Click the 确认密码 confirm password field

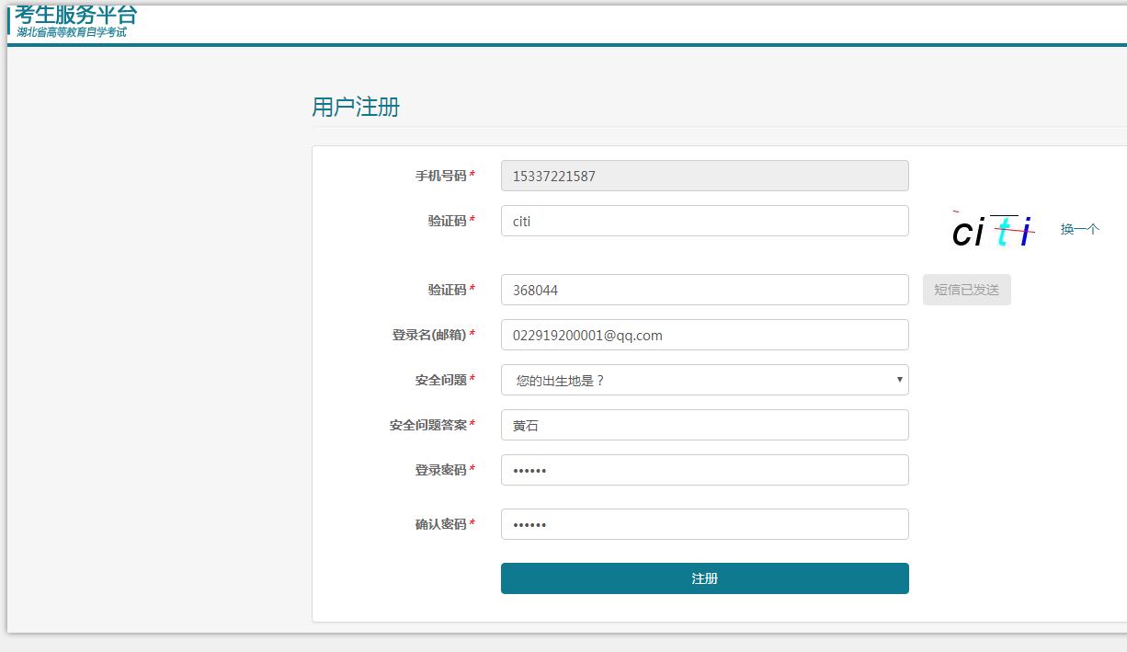point(704,523)
